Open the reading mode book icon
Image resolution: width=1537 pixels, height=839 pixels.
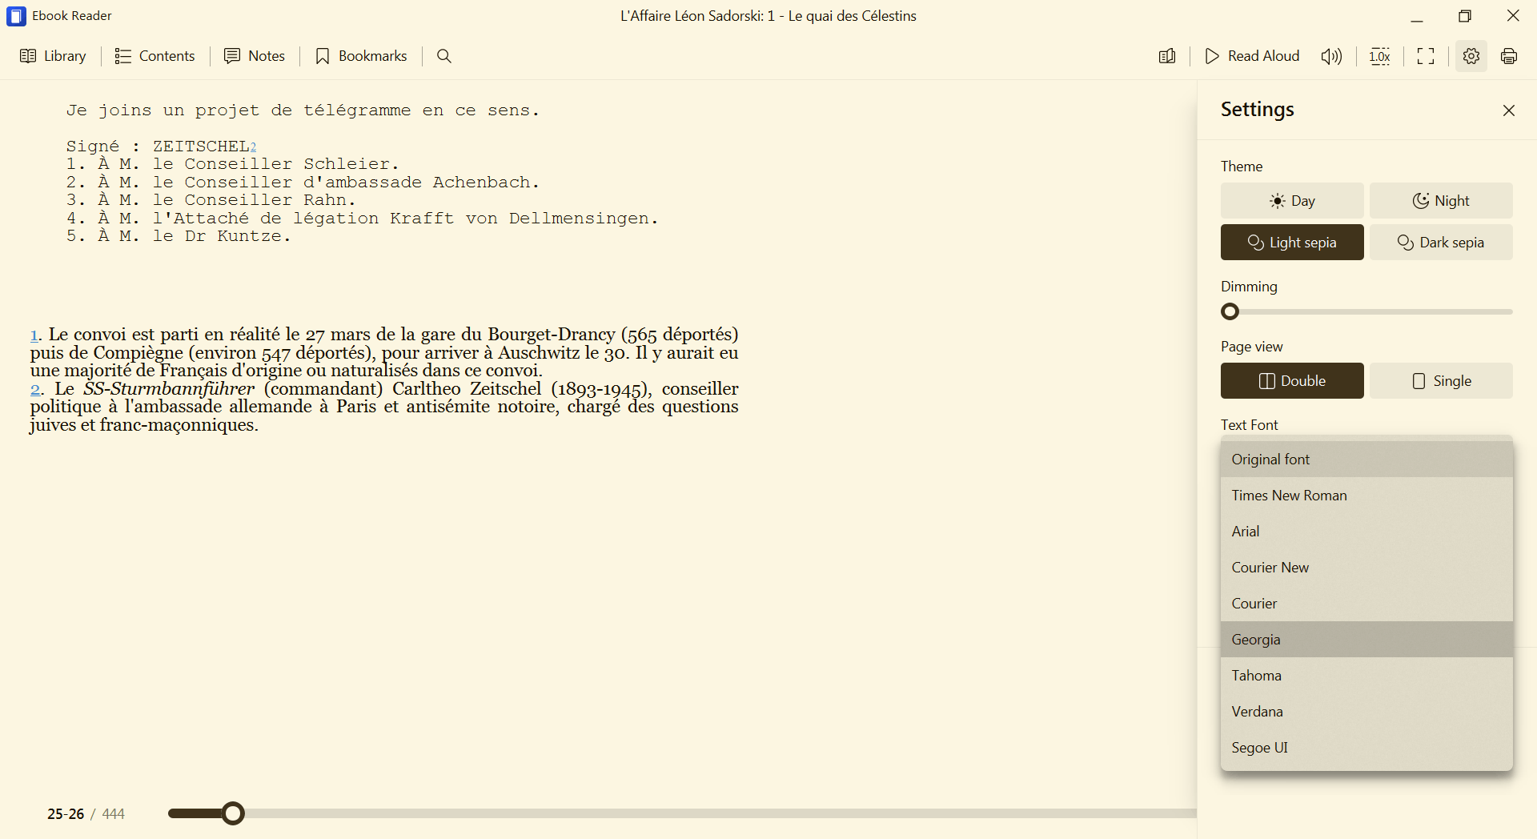tap(1167, 56)
